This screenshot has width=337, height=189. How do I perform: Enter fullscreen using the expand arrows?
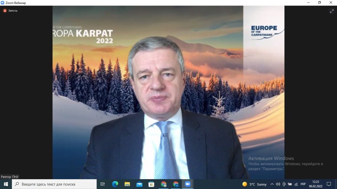332,11
